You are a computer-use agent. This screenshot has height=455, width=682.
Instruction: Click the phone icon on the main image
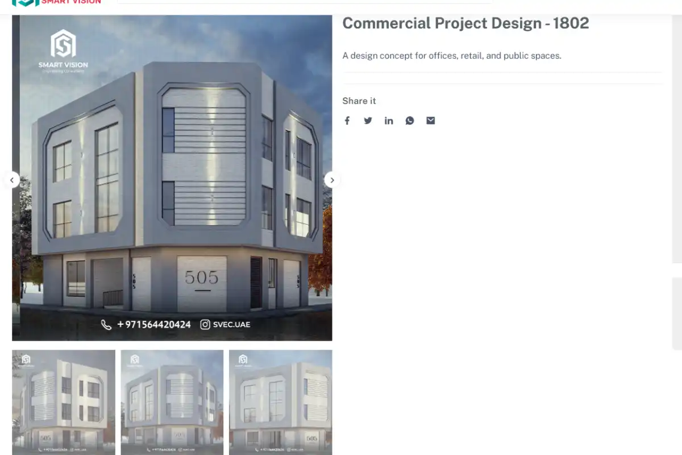[x=106, y=325]
